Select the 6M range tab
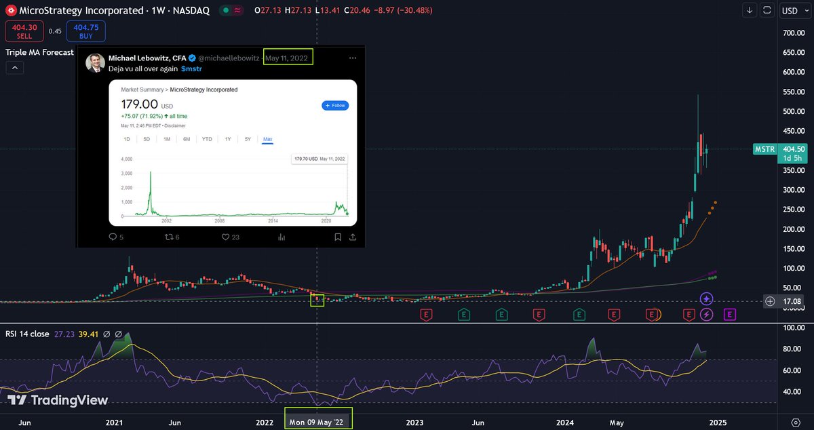Viewport: 814px width, 430px height. point(187,139)
